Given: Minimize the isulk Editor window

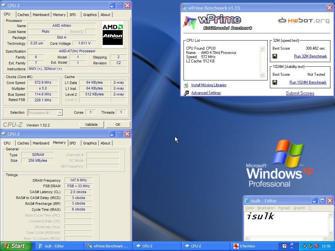Looking at the screenshot, I should pos(314,201).
